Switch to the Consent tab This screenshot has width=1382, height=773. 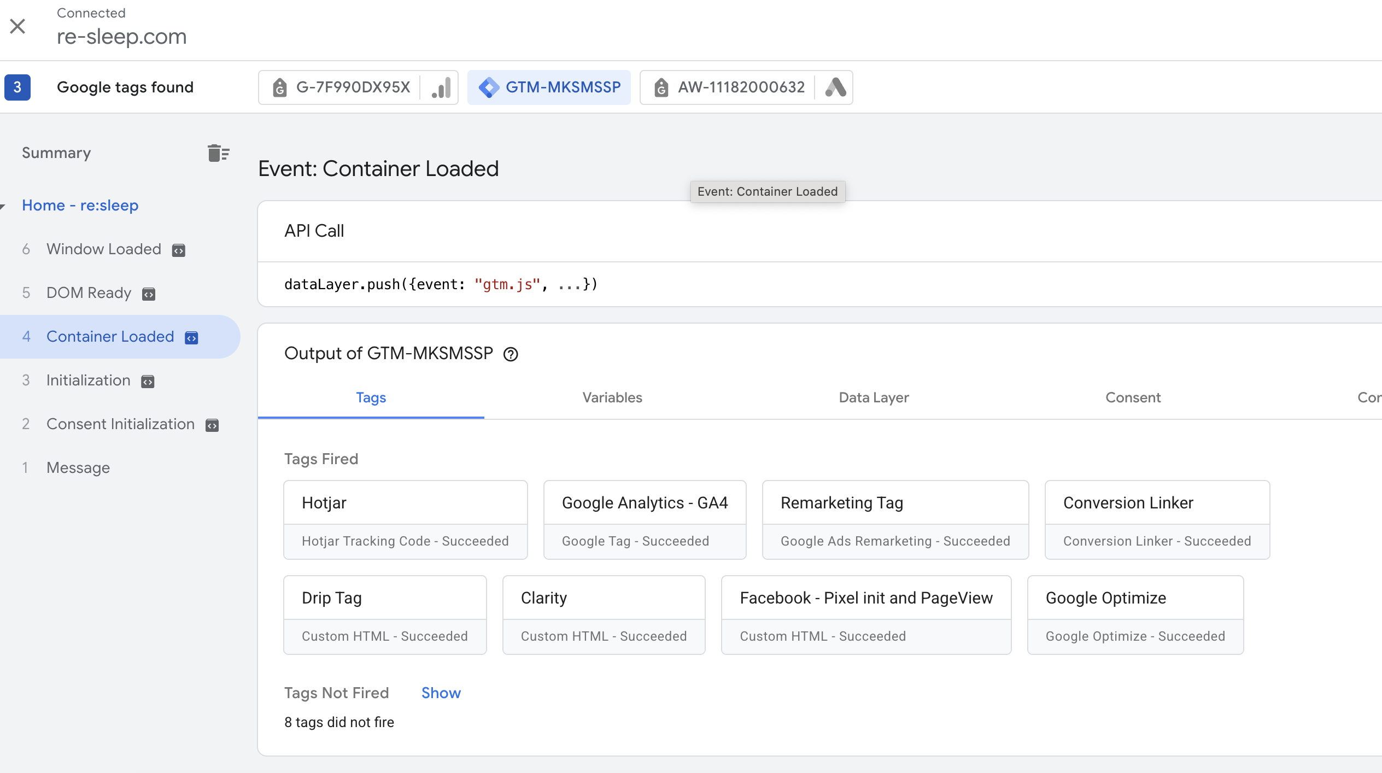pos(1133,397)
